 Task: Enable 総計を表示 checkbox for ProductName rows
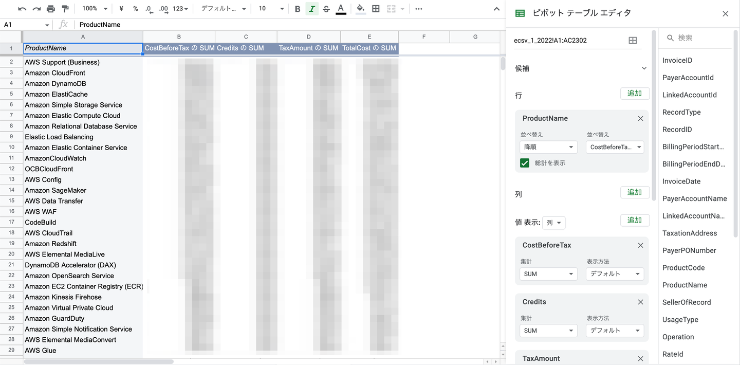click(x=524, y=162)
